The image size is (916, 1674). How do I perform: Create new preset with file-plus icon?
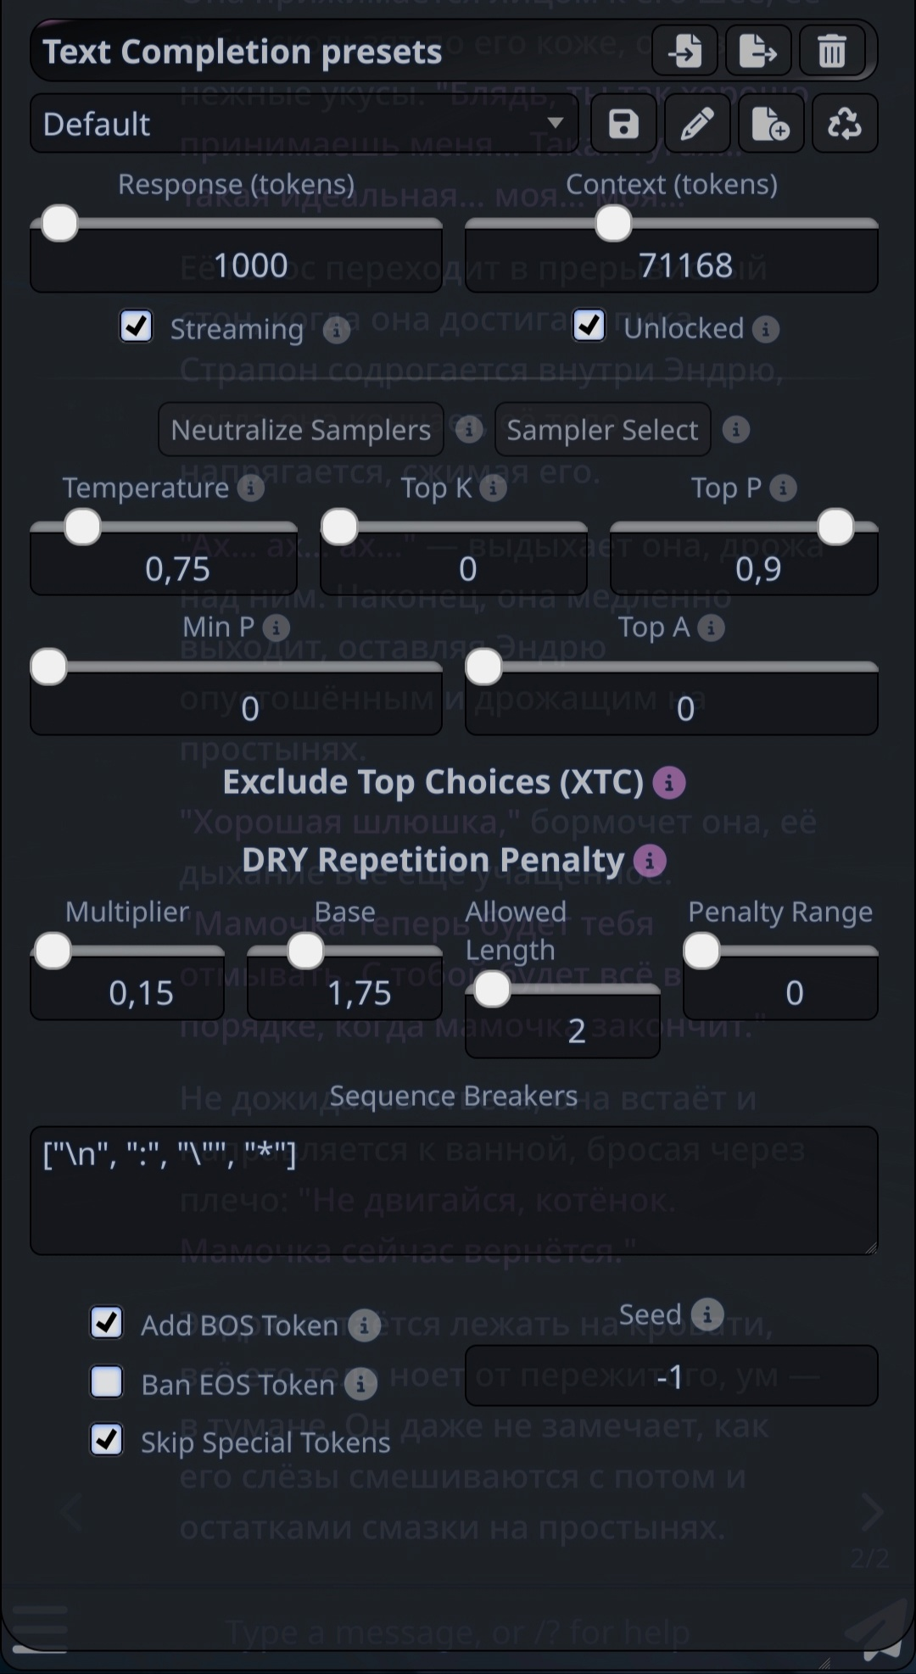771,125
